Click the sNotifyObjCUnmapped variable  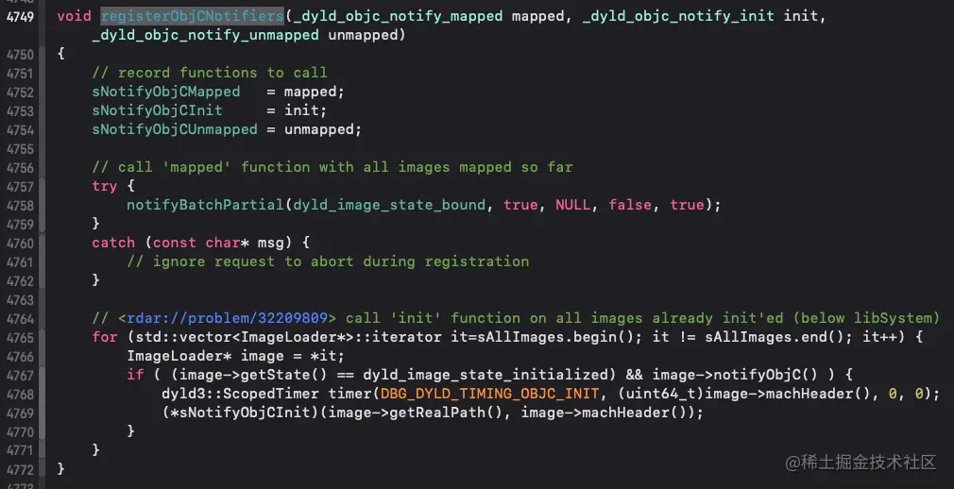175,129
